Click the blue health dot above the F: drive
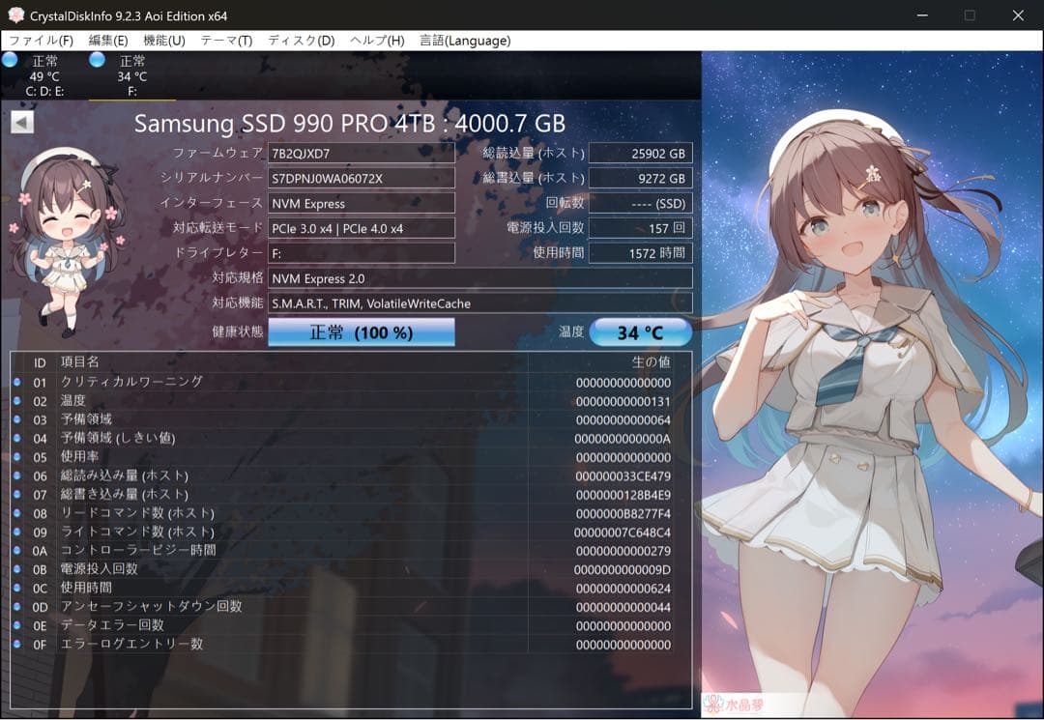 pos(96,61)
